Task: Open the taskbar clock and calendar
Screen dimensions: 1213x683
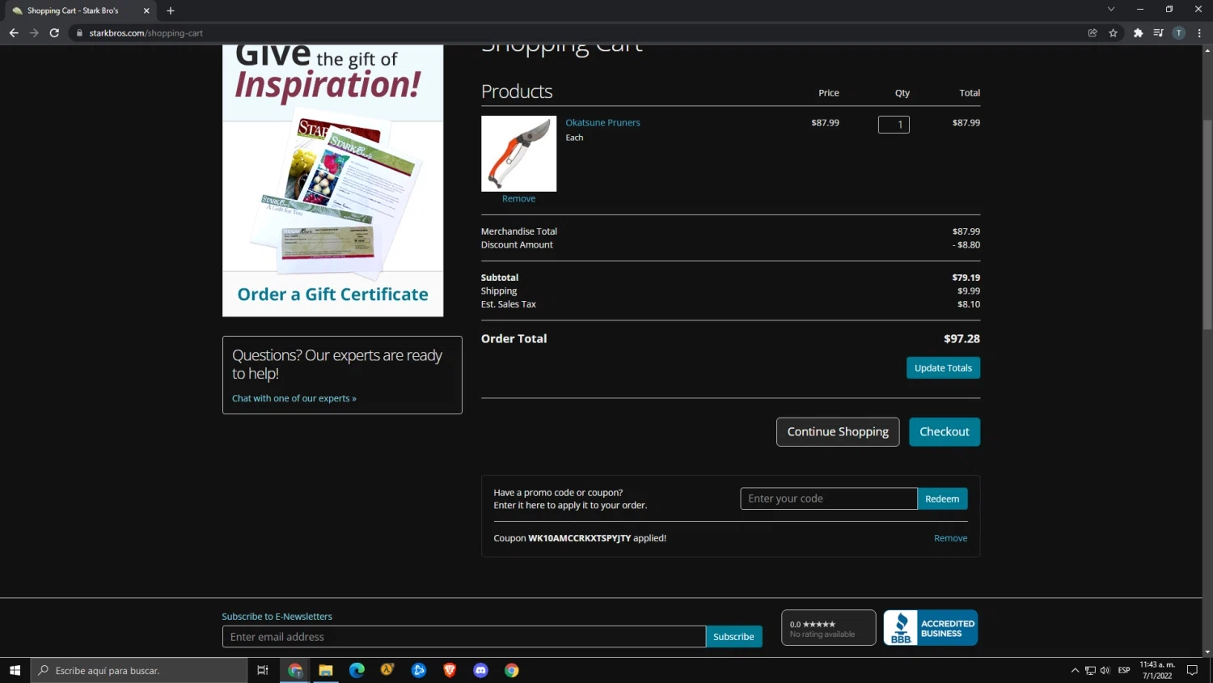Action: point(1157,670)
